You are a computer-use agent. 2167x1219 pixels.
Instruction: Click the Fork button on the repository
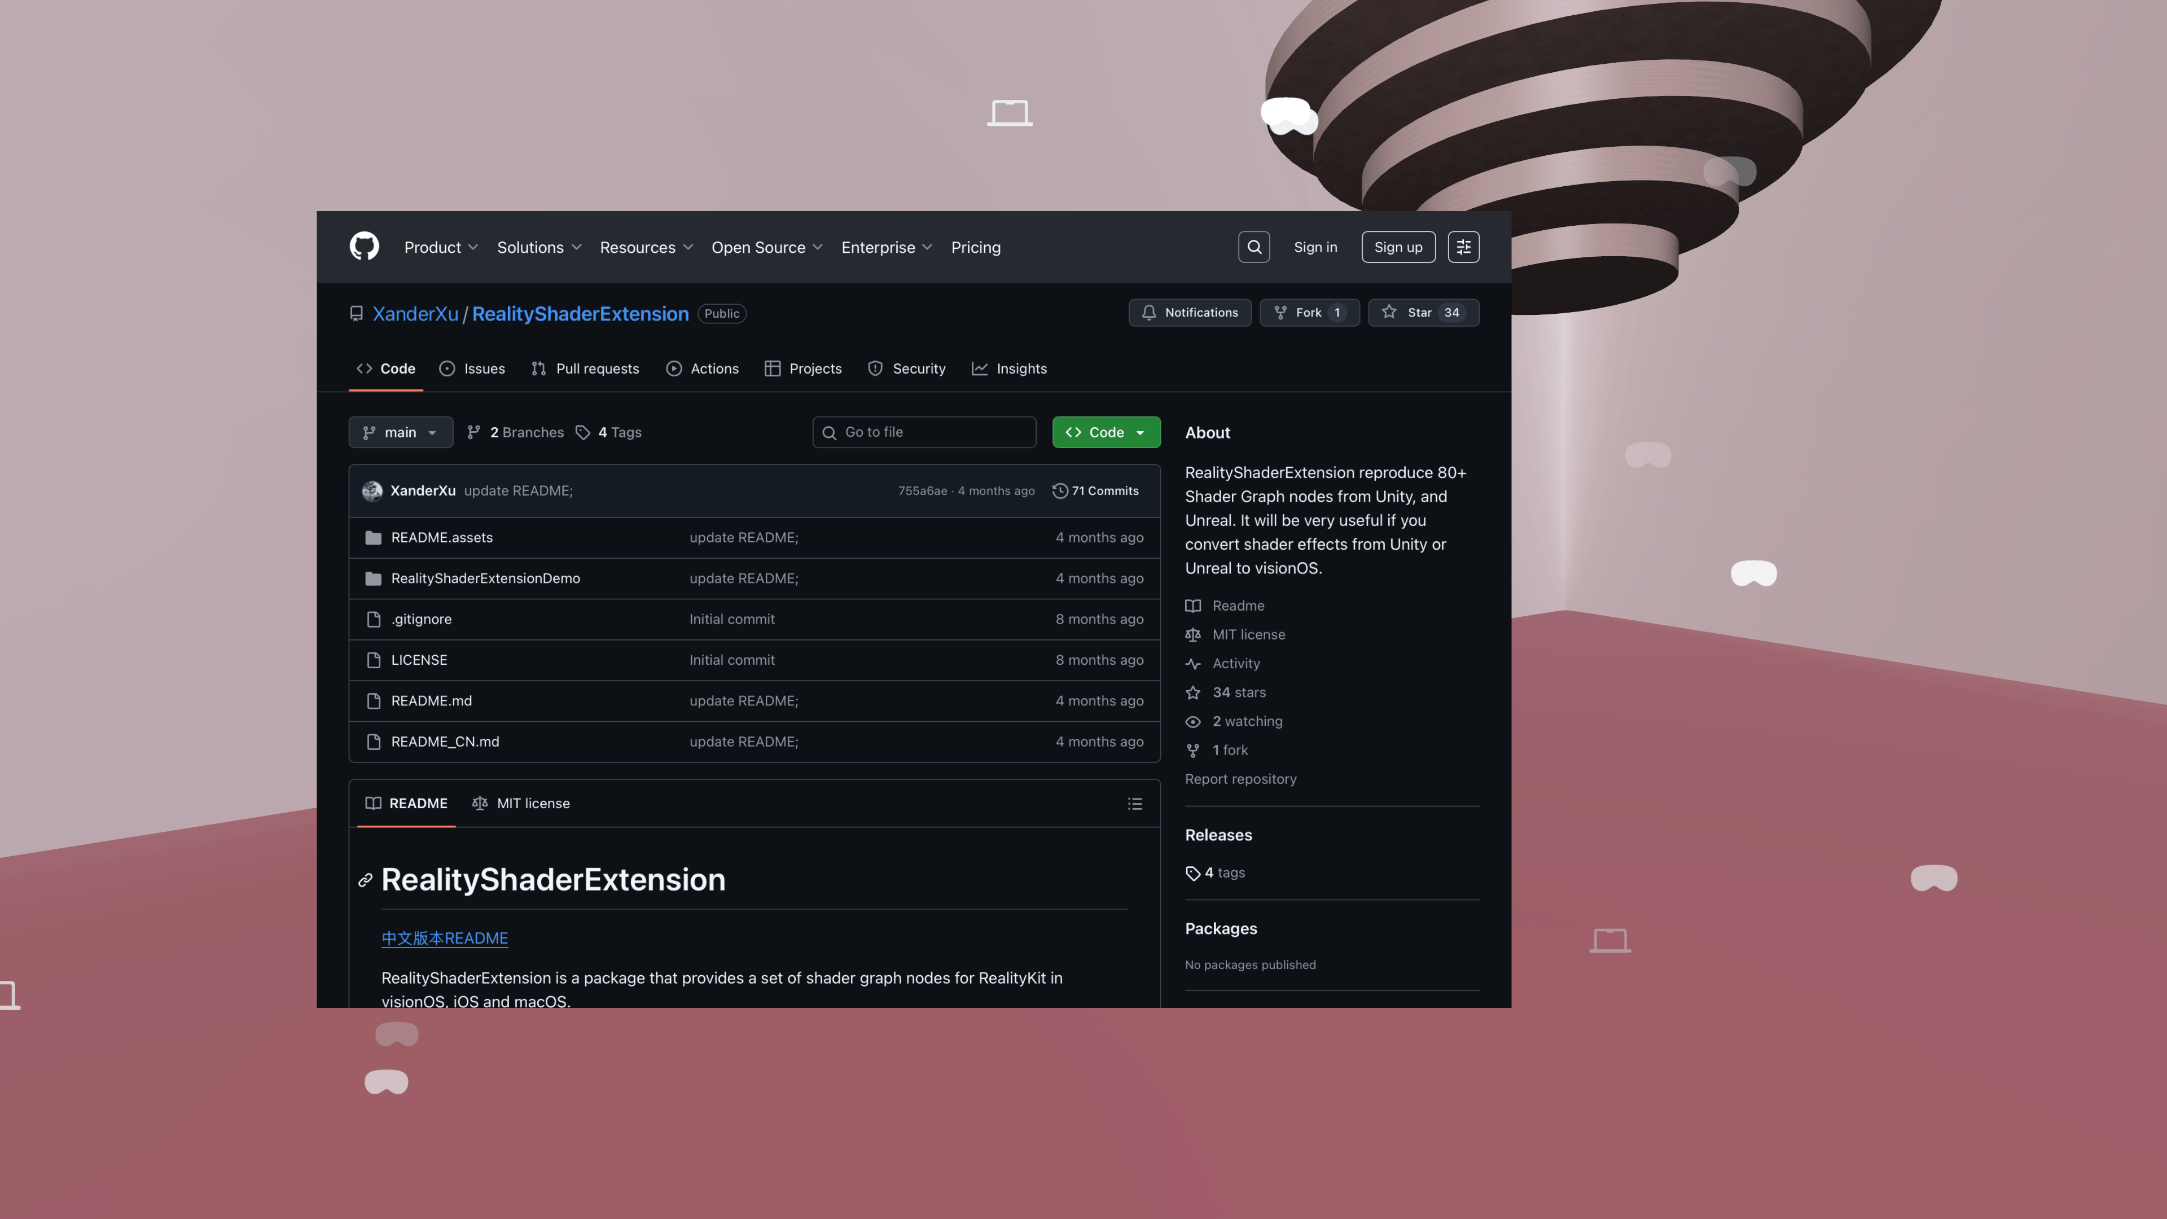click(x=1309, y=312)
